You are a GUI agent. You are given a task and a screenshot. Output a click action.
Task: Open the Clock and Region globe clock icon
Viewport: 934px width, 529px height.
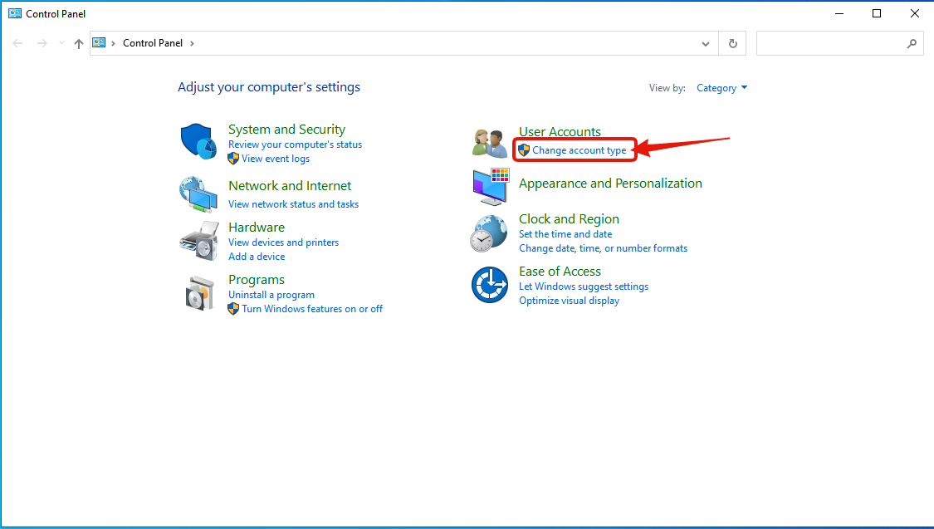pos(489,233)
